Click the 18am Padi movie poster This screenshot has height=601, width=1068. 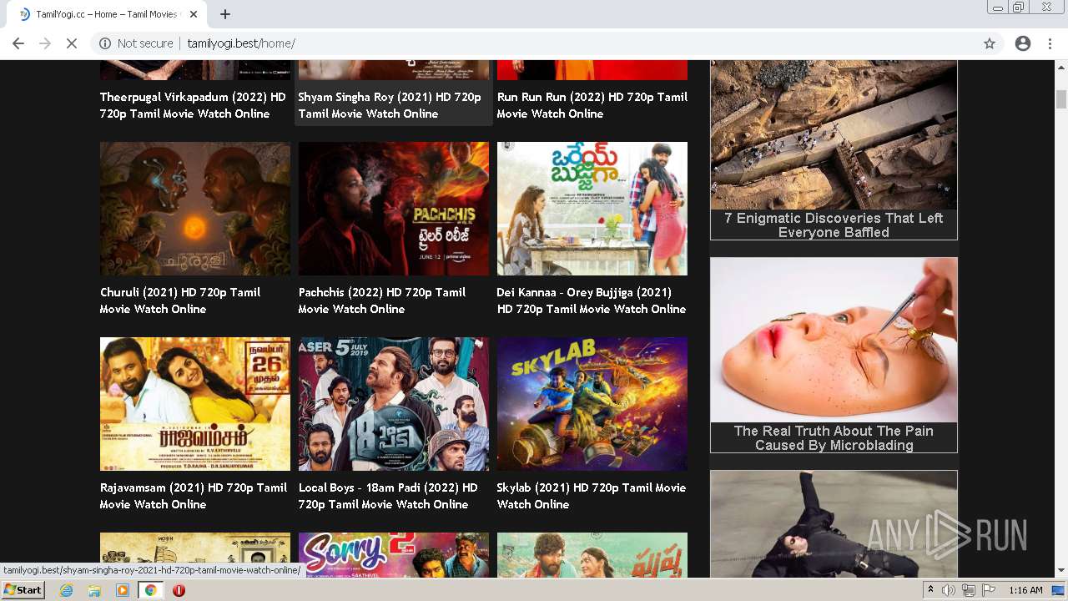[394, 404]
